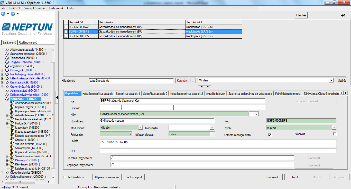Viewport: 351px width, 189px height.
Task: Select the Képzés tárgyai tree item
Action: tap(30, 107)
